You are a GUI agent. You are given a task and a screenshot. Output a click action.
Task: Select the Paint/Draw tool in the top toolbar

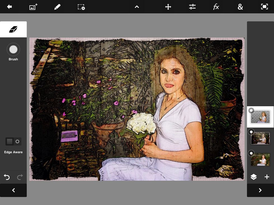pos(57,7)
